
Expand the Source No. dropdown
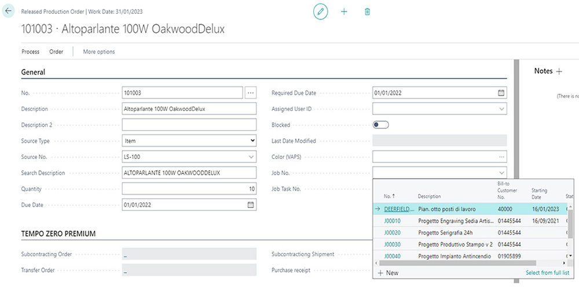pyautogui.click(x=251, y=157)
